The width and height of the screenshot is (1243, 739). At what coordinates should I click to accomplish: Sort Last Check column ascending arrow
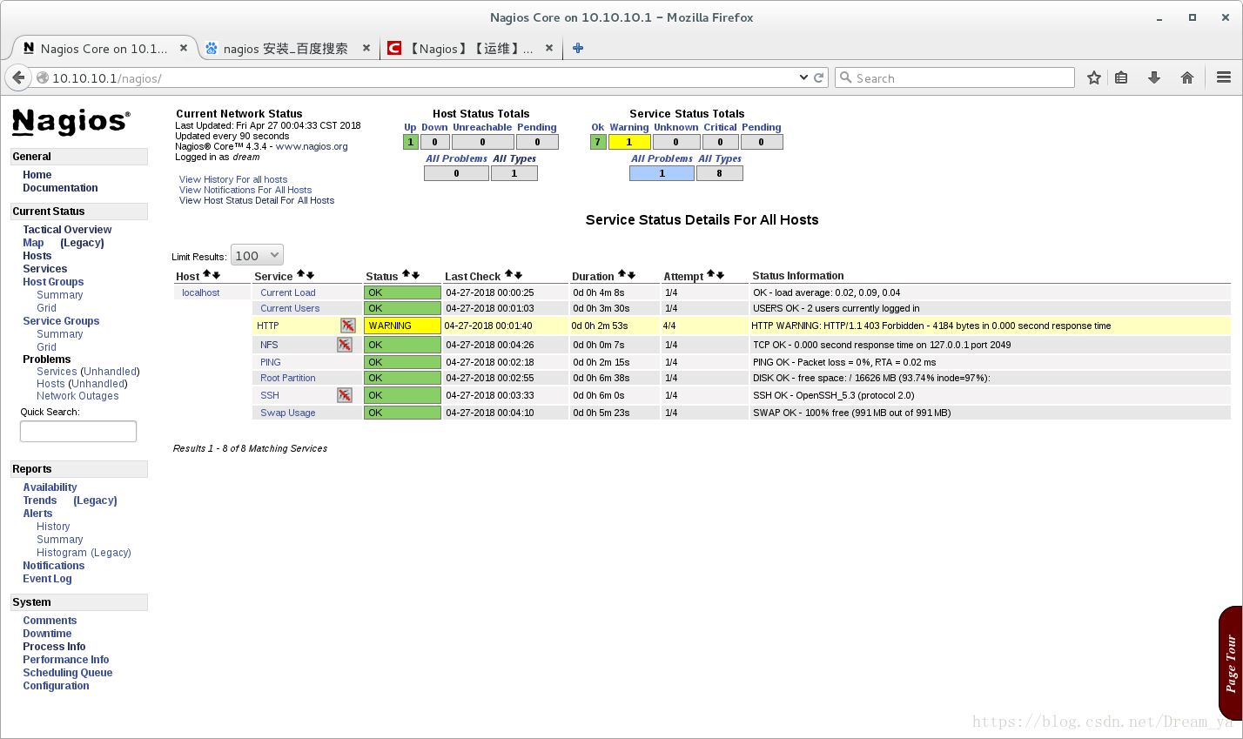coord(508,275)
